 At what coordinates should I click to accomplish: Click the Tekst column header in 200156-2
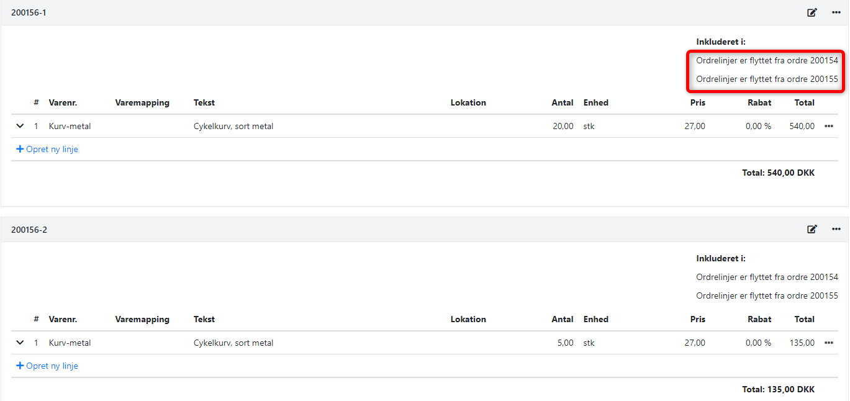tap(204, 319)
